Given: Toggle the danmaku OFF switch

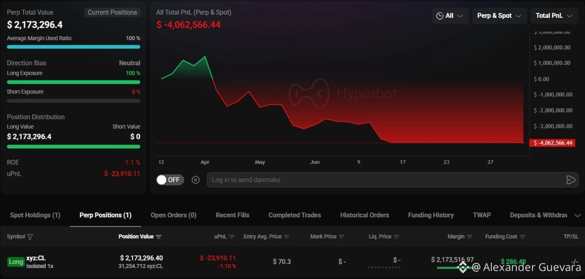Looking at the screenshot, I should click(170, 180).
